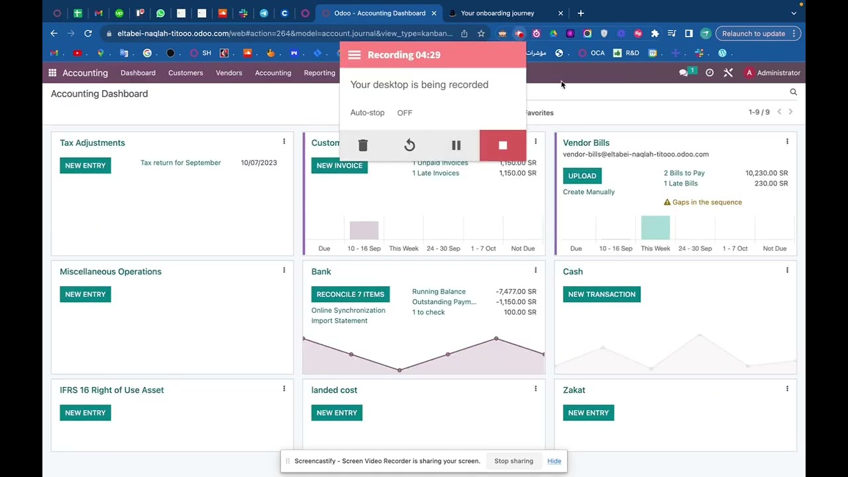Open the three-dot menu on Cash card
848x477 pixels.
point(787,270)
